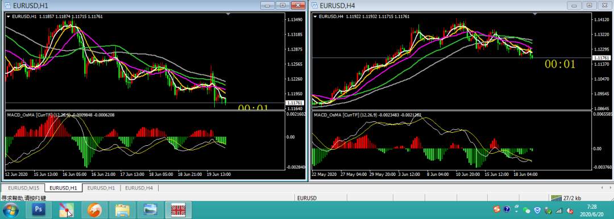Open the network signal tray icon
This screenshot has height=219, width=614.
tap(559, 210)
